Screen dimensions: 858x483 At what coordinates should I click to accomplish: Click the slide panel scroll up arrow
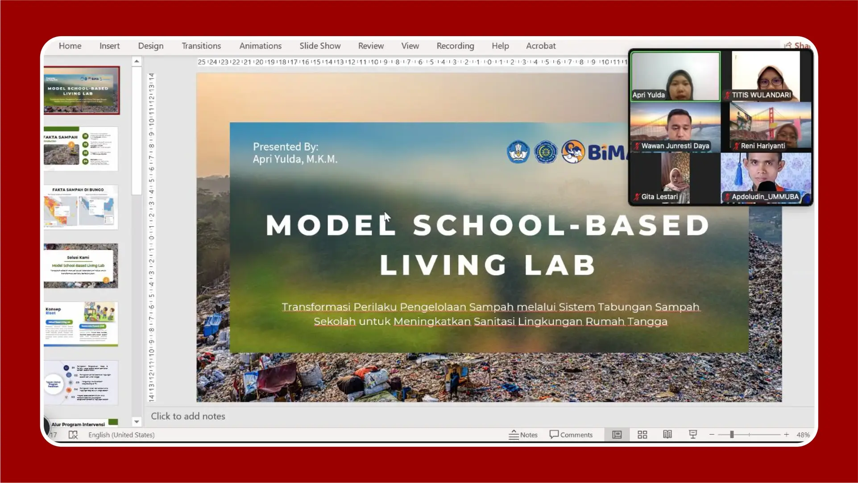coord(137,61)
